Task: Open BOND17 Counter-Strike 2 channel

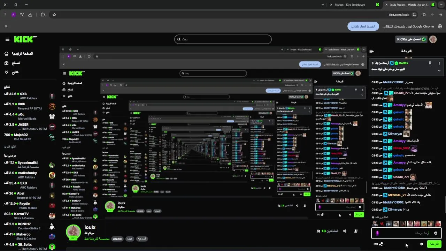Action: pyautogui.click(x=30, y=226)
